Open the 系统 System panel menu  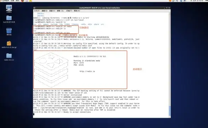(18, 1)
